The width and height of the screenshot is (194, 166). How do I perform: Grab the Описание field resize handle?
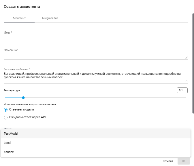[186, 58]
